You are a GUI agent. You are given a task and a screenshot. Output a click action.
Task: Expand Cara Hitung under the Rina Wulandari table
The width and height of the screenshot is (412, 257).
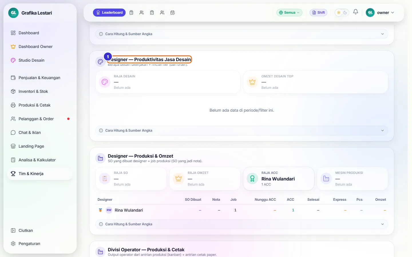click(x=242, y=224)
